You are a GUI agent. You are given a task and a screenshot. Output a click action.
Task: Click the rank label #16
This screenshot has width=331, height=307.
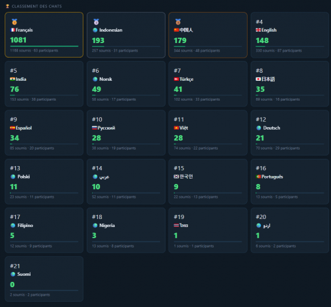261,168
